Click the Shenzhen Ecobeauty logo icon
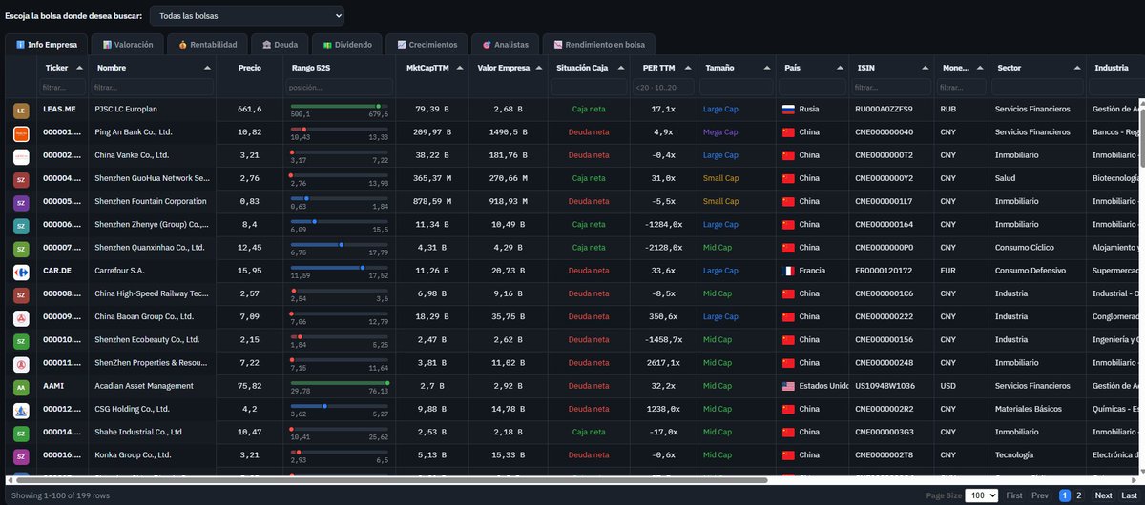This screenshot has width=1145, height=505. pyautogui.click(x=21, y=340)
